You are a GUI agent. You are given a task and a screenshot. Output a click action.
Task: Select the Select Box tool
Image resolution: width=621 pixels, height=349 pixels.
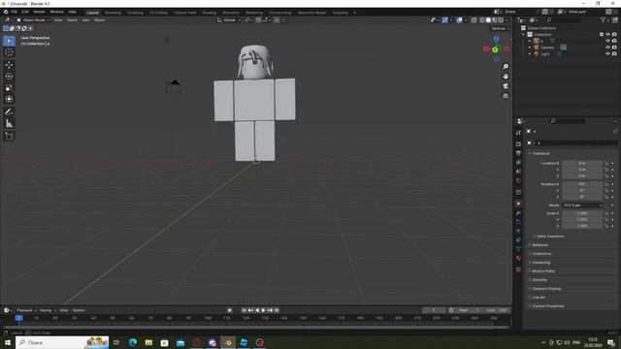[9, 41]
